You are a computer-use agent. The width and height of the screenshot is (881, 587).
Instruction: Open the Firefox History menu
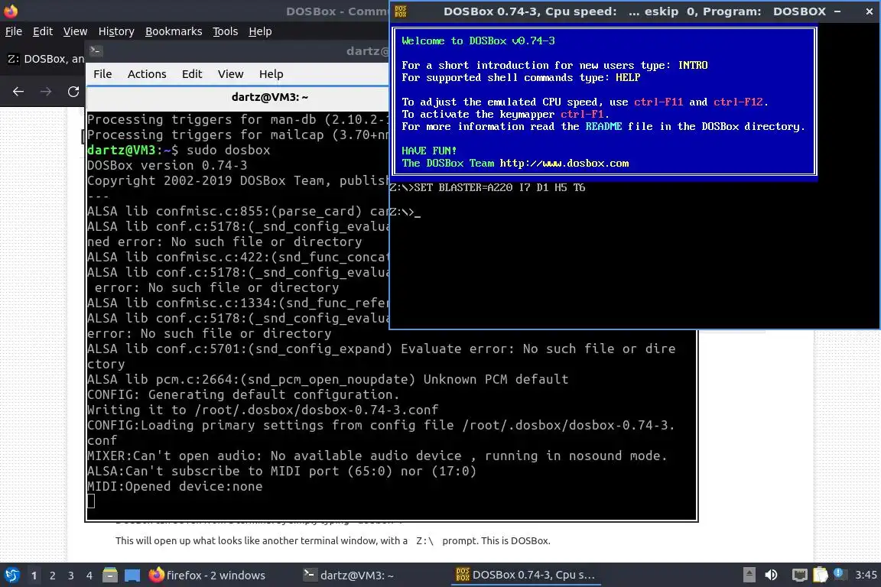(116, 31)
